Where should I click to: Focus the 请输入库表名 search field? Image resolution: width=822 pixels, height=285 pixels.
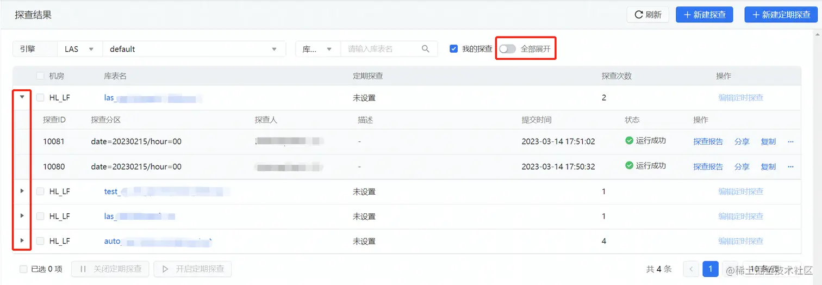pos(381,49)
